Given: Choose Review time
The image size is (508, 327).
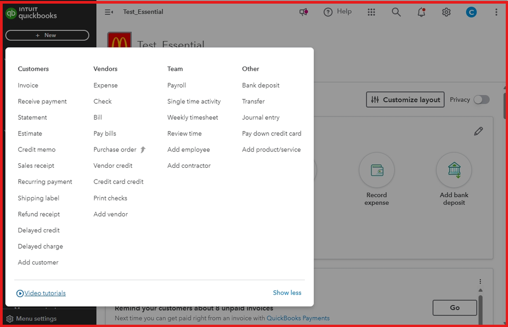Looking at the screenshot, I should pos(184,133).
